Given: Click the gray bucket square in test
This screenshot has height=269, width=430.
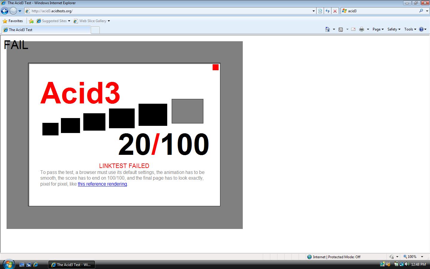Looking at the screenshot, I should click(188, 111).
